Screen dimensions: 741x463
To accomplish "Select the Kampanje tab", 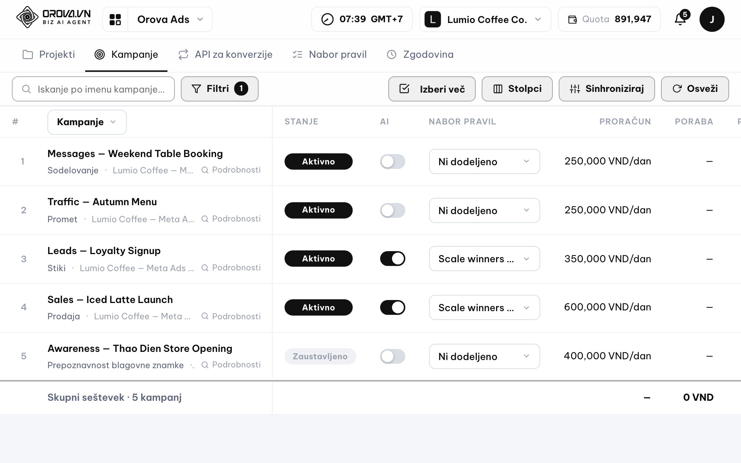I will pos(126,55).
